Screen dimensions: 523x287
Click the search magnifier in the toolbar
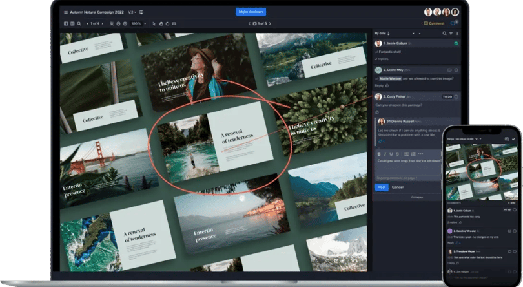(x=79, y=23)
